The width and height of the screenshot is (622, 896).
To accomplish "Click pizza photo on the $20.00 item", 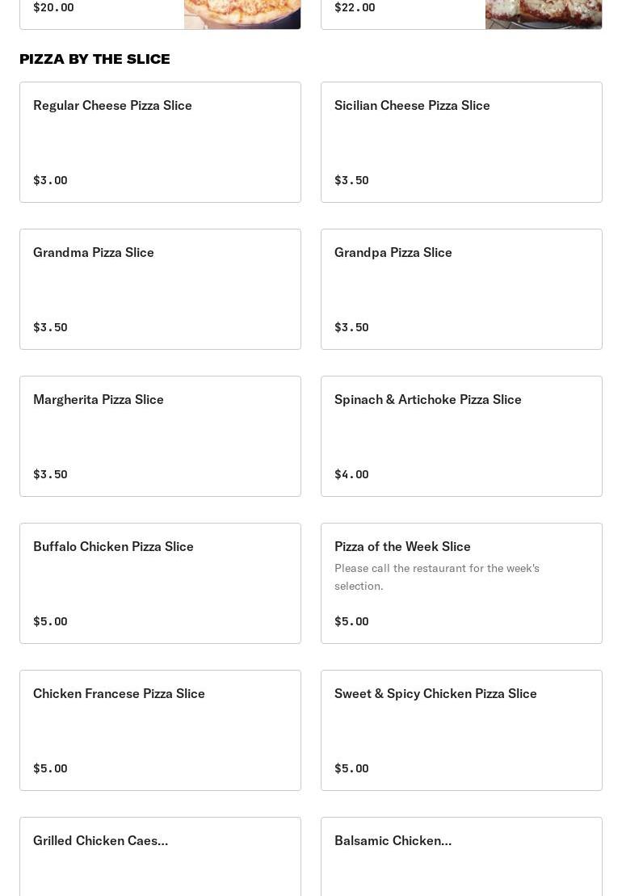I will pos(242,14).
